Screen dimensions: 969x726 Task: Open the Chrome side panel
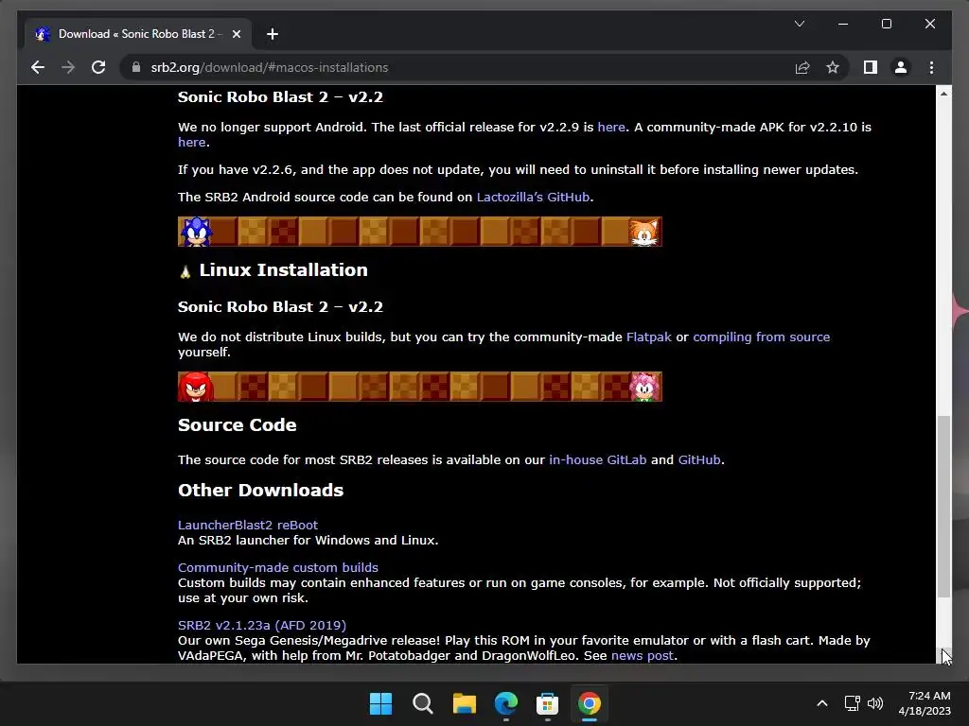pyautogui.click(x=871, y=67)
